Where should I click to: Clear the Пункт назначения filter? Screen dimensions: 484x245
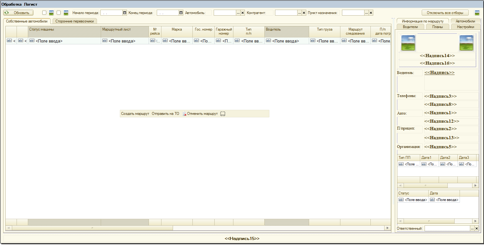(371, 13)
